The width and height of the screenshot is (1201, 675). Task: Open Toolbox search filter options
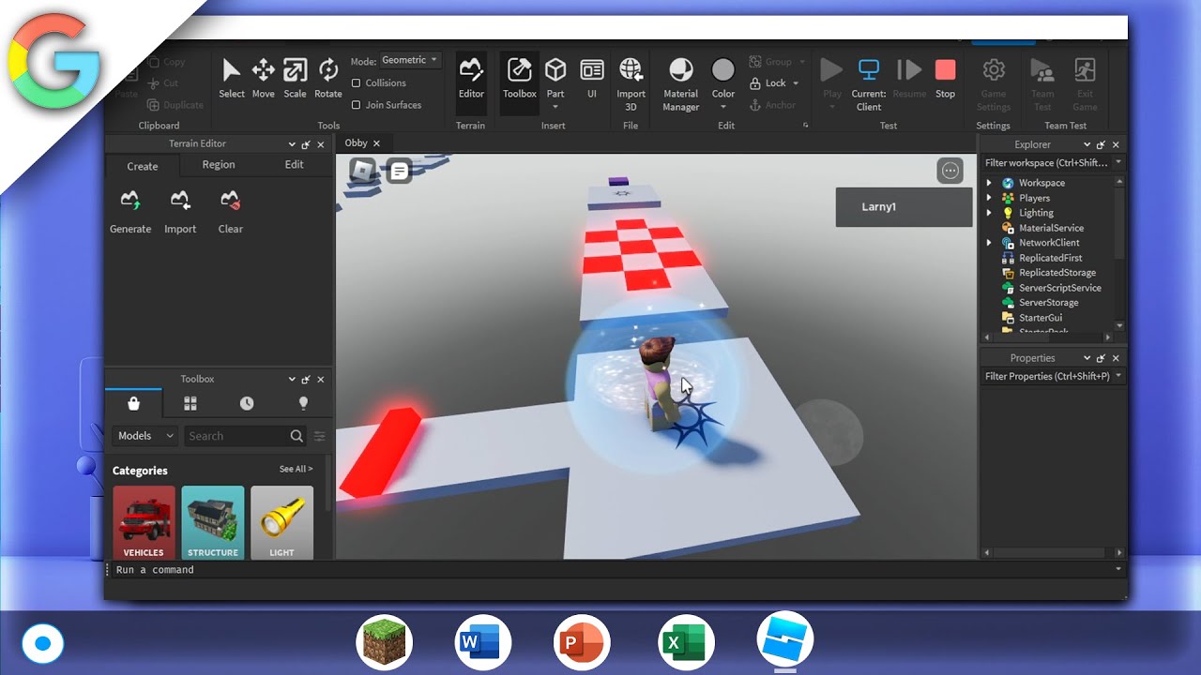(x=320, y=436)
